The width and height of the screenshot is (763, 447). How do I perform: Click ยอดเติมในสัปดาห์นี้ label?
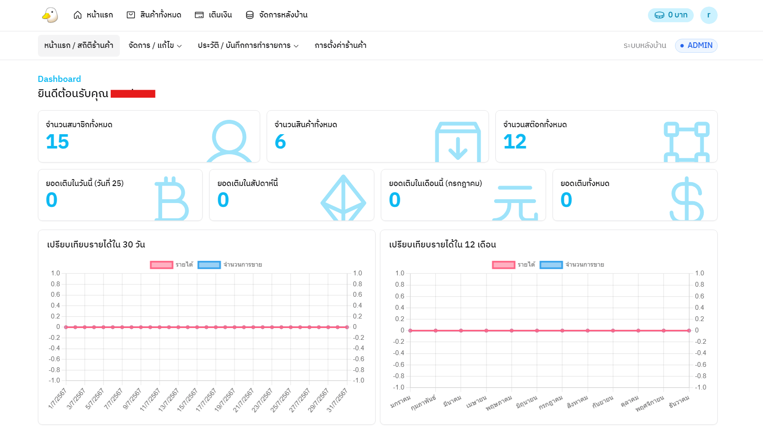coord(248,183)
